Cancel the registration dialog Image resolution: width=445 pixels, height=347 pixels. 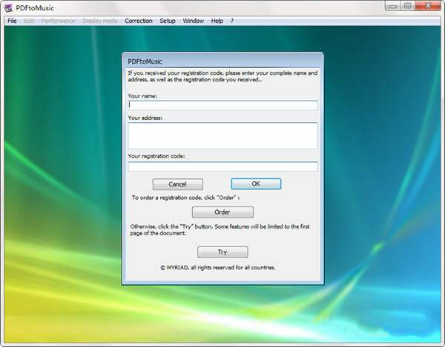[178, 184]
